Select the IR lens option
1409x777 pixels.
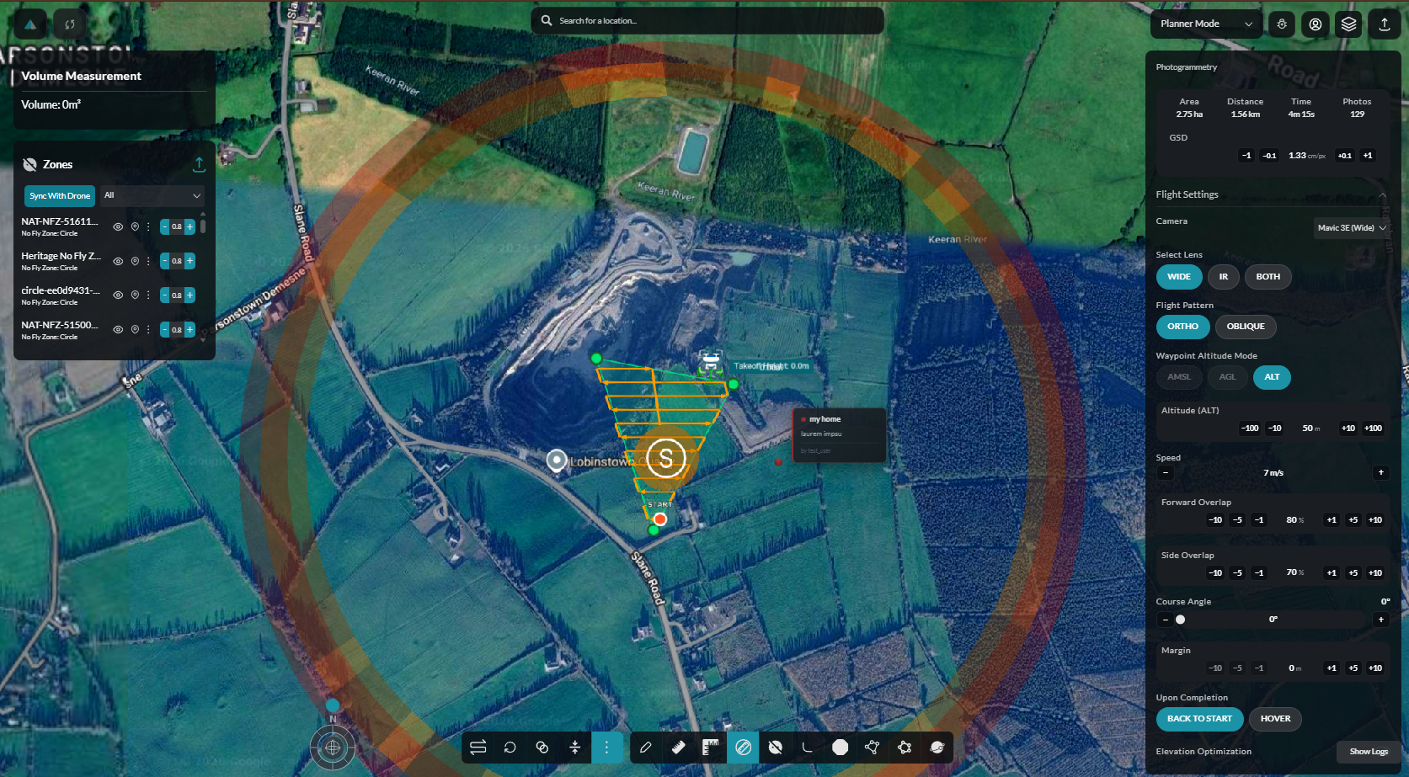[1224, 277]
